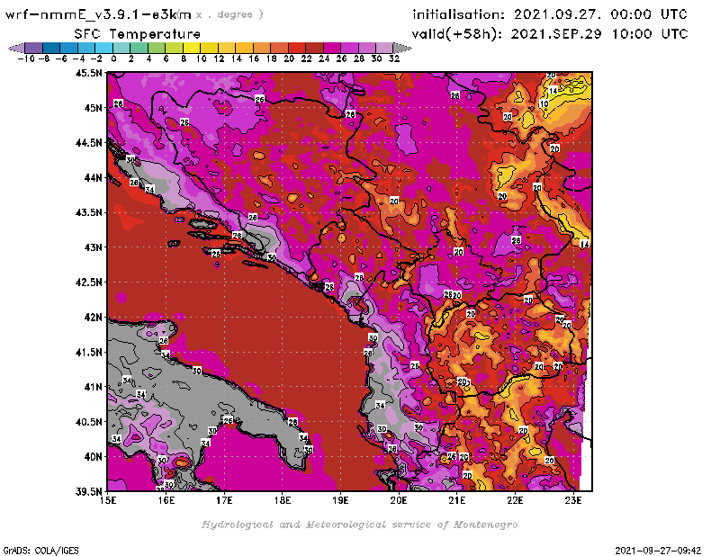The image size is (720, 556).
Task: Select the legend swatch between 18 and 20
Action: [280, 49]
